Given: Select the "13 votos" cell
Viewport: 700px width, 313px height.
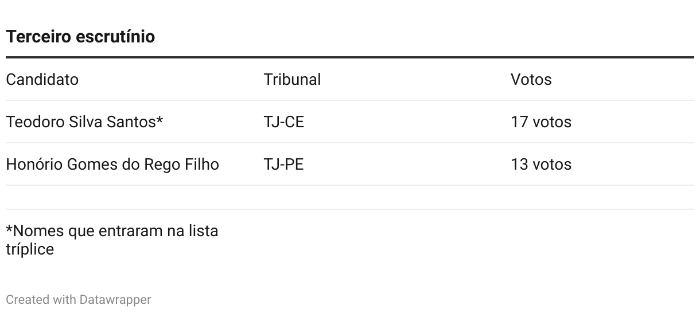Looking at the screenshot, I should 541,164.
